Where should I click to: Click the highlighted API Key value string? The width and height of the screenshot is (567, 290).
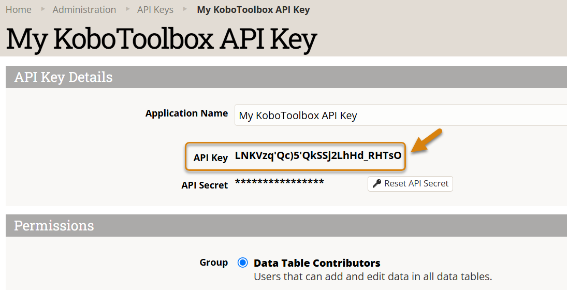(318, 155)
